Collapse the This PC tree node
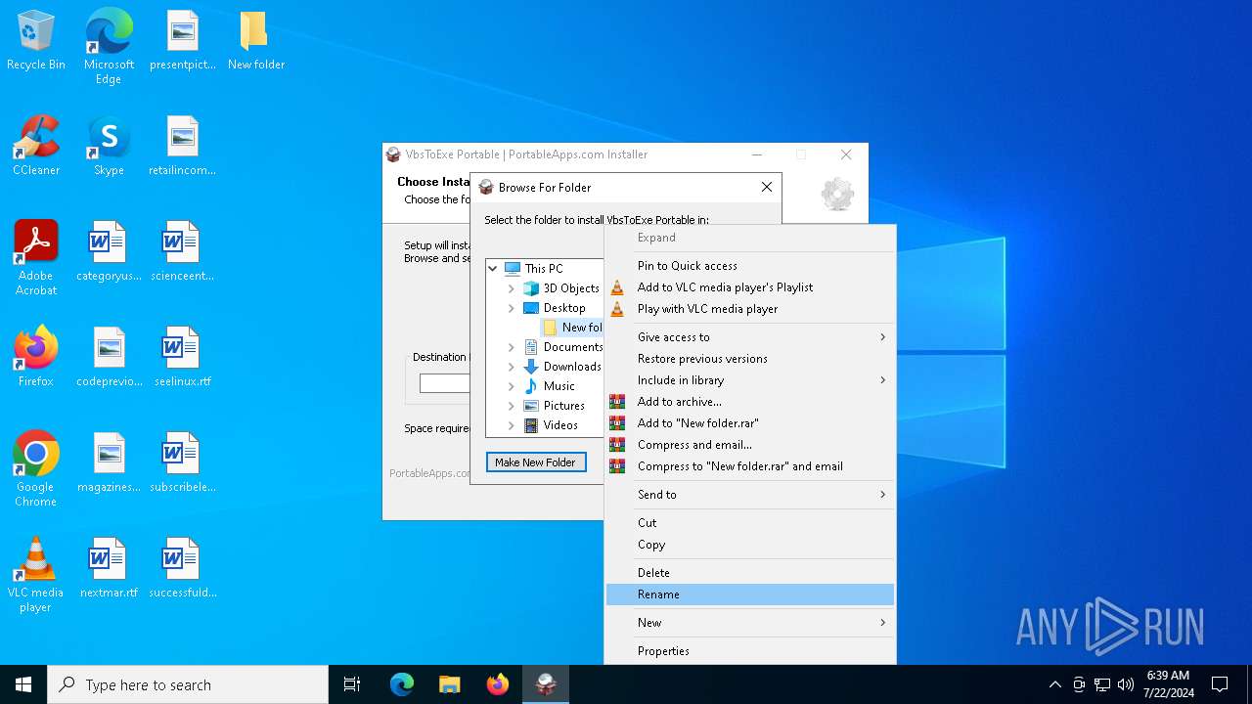The image size is (1252, 704). [x=493, y=268]
